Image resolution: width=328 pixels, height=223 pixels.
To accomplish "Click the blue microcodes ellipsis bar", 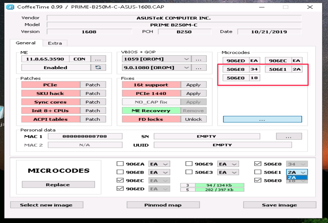I will pyautogui.click(x=263, y=119).
